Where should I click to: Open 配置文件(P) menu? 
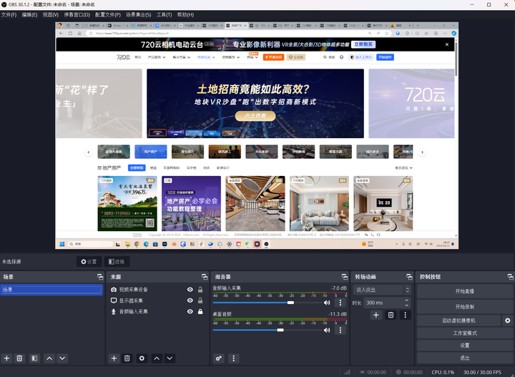click(x=108, y=15)
